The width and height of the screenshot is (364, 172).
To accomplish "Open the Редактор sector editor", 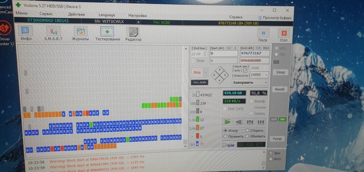I will click(x=133, y=33).
